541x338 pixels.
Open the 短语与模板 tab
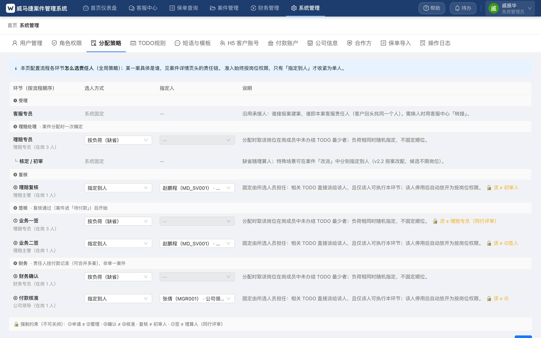click(193, 43)
